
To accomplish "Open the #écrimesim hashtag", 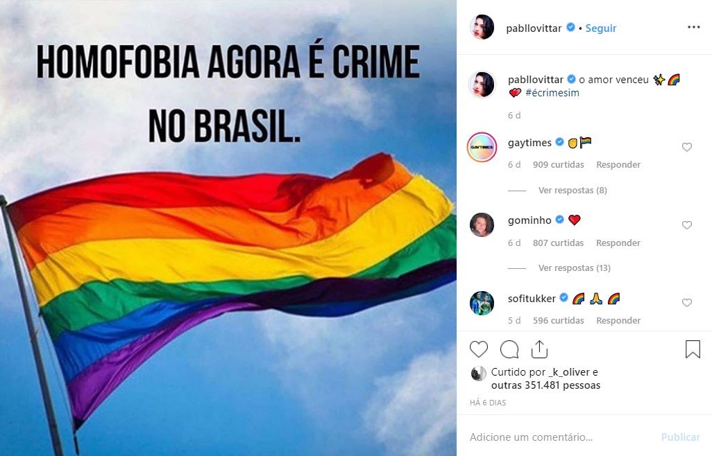I will [x=552, y=93].
